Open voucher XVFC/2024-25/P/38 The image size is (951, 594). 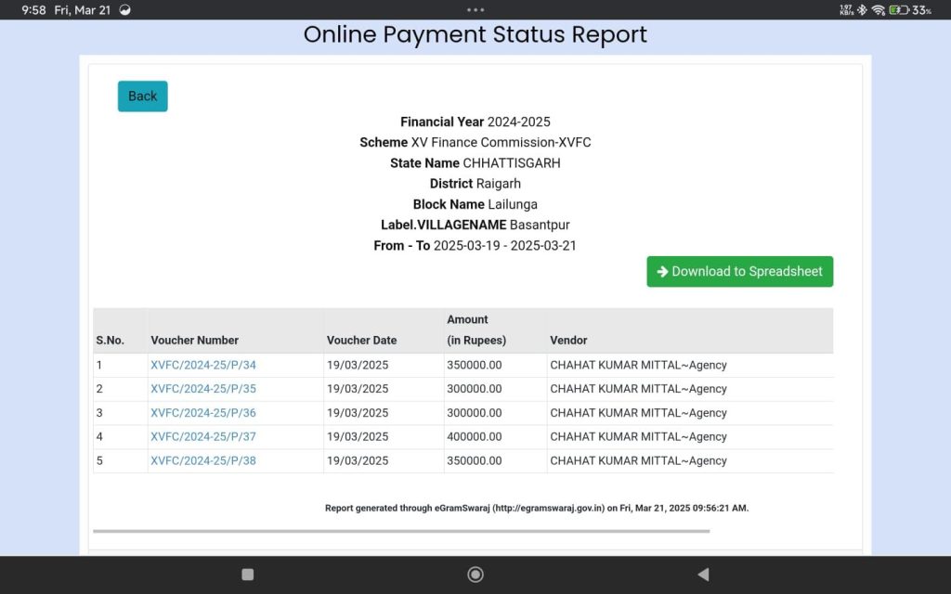coord(203,460)
